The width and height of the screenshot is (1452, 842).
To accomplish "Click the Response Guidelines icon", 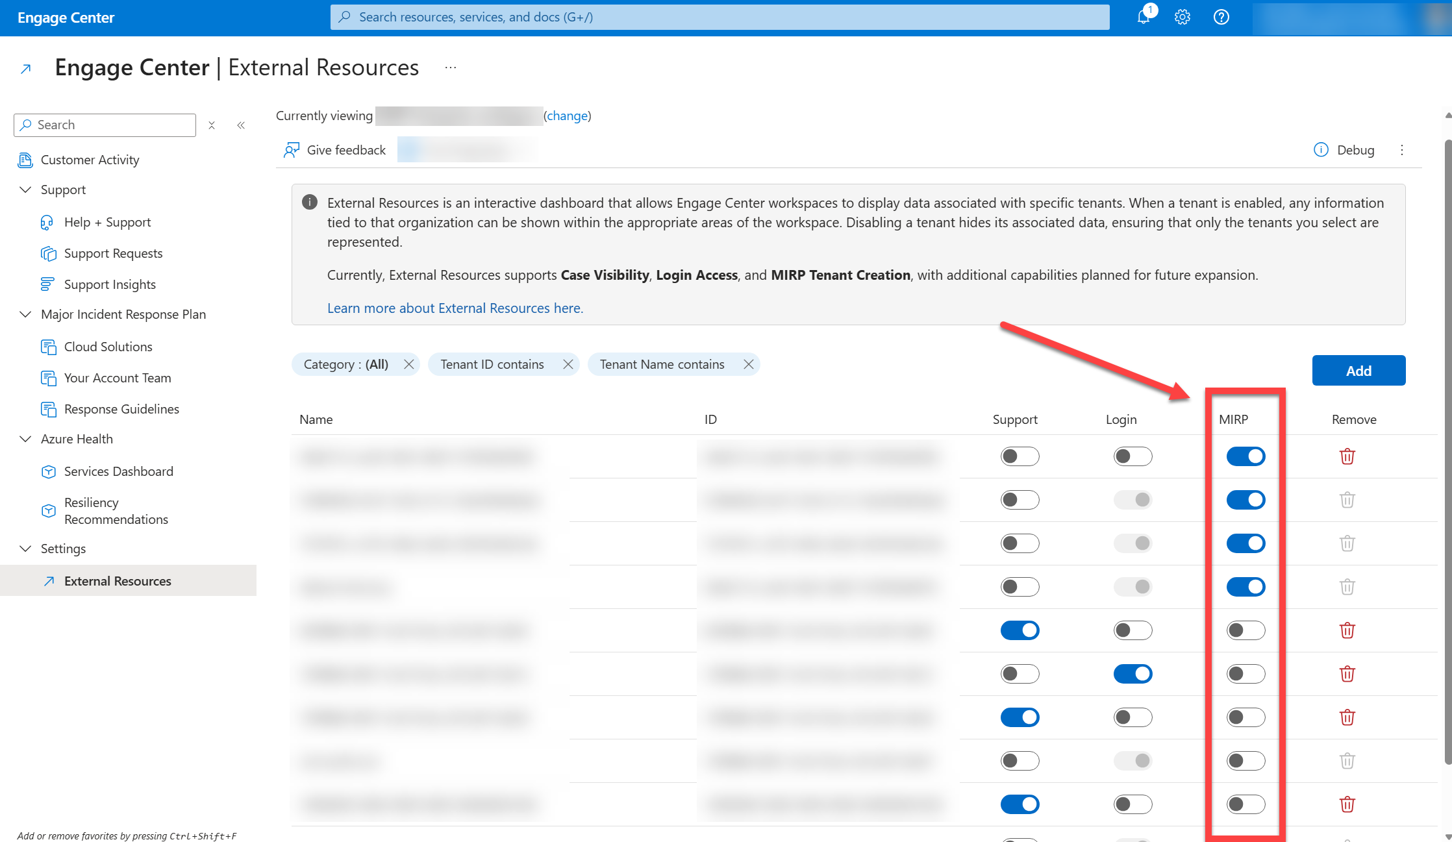I will click(x=49, y=410).
